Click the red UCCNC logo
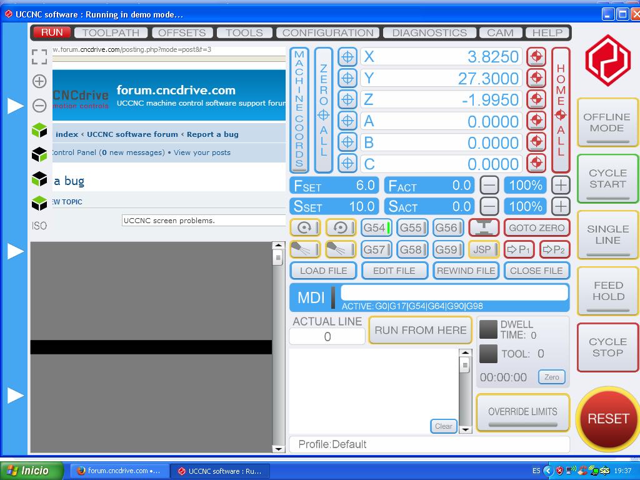Image resolution: width=640 pixels, height=480 pixels. pyautogui.click(x=607, y=61)
